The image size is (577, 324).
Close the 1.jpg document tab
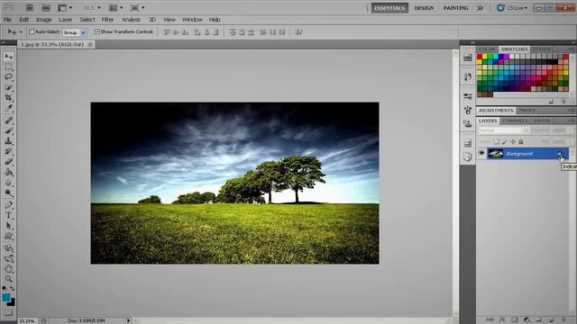(90, 44)
